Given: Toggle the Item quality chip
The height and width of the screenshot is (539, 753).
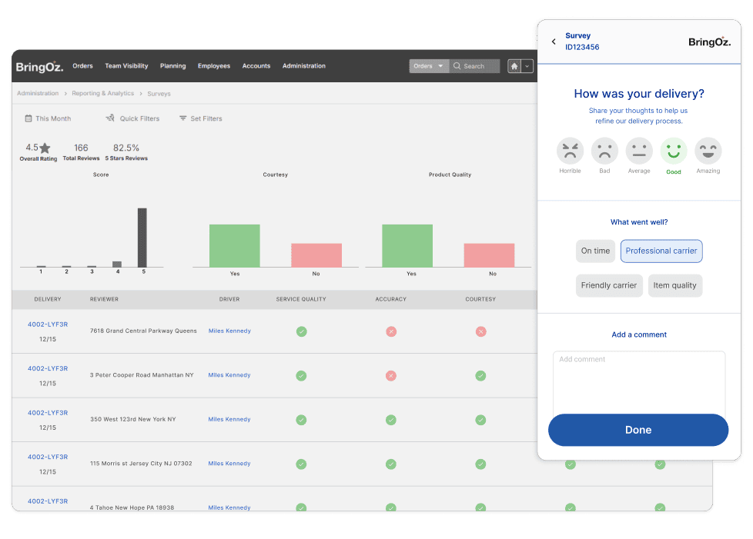Looking at the screenshot, I should click(x=674, y=285).
